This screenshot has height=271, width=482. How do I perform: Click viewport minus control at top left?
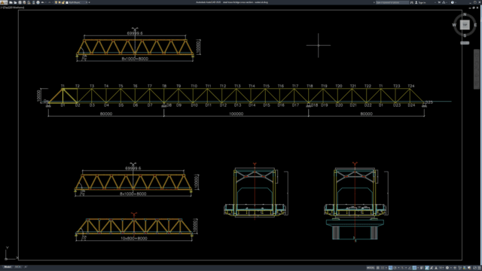coord(2,7)
